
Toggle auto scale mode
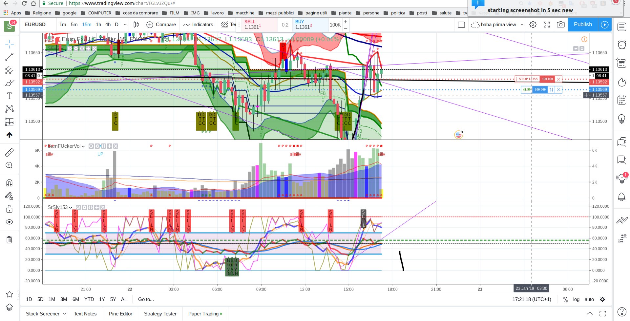[589, 299]
